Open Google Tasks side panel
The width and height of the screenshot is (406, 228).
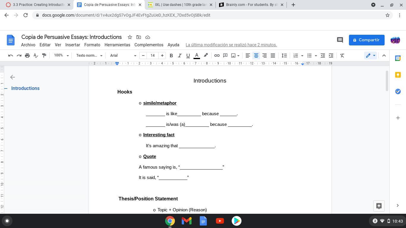point(398,91)
